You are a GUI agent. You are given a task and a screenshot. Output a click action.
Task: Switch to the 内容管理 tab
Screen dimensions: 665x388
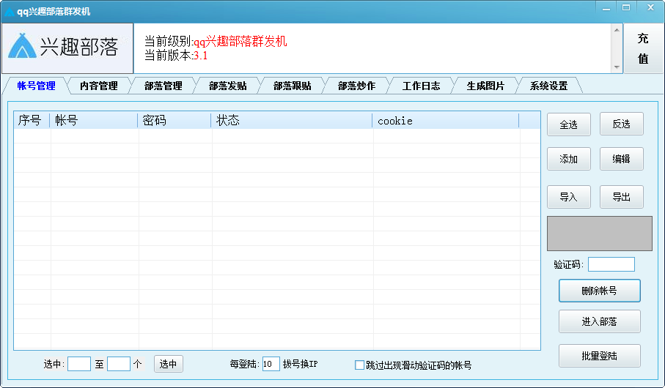click(99, 86)
